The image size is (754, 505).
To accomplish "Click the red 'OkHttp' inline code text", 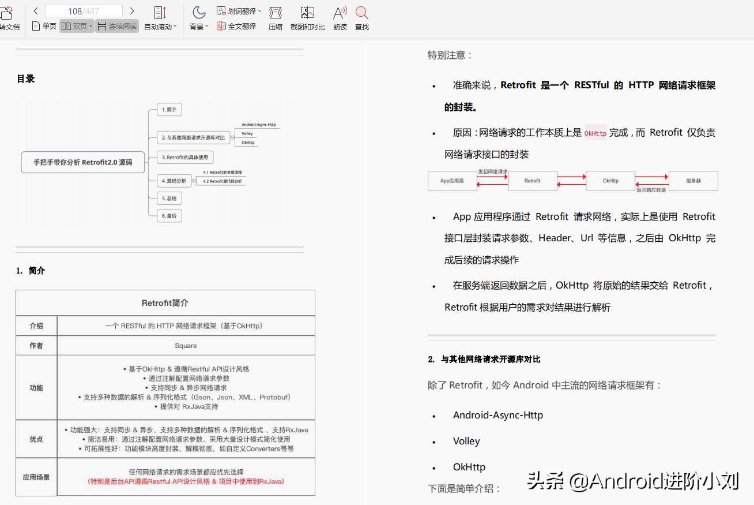I will coord(595,133).
